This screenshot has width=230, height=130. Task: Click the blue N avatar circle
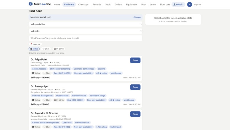189,5
